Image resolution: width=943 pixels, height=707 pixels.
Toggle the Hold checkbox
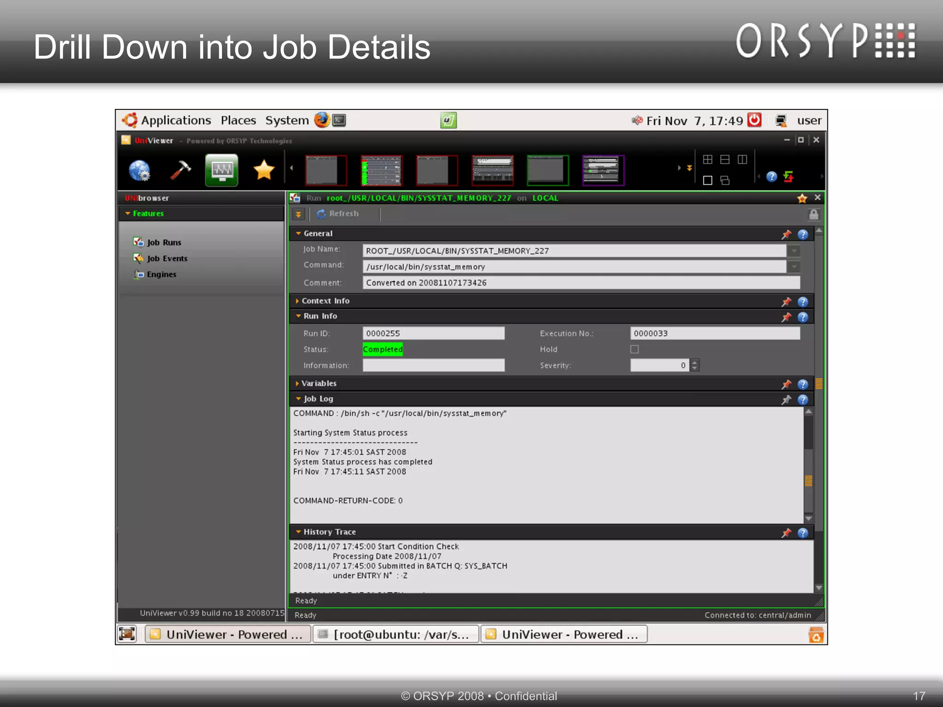(x=634, y=349)
